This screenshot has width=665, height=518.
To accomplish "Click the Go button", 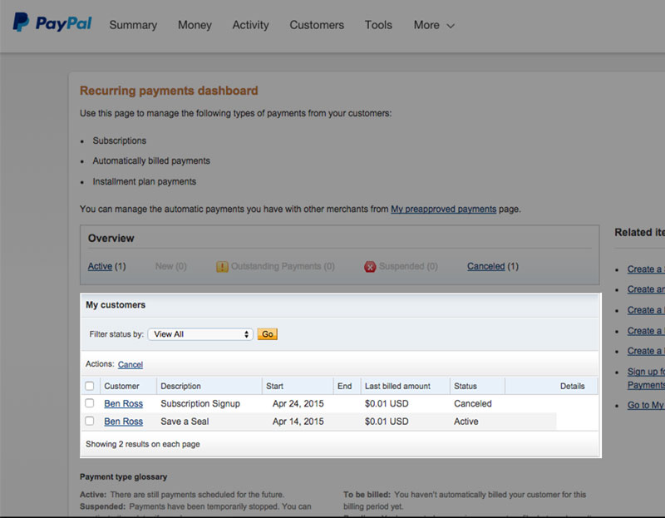I will click(x=267, y=334).
